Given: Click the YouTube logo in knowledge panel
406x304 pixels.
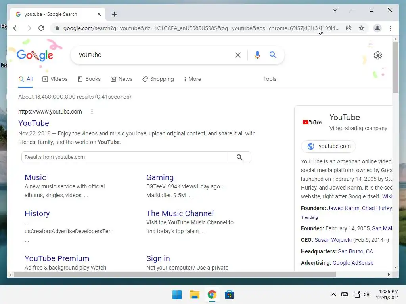Looking at the screenshot, I should pos(312,122).
